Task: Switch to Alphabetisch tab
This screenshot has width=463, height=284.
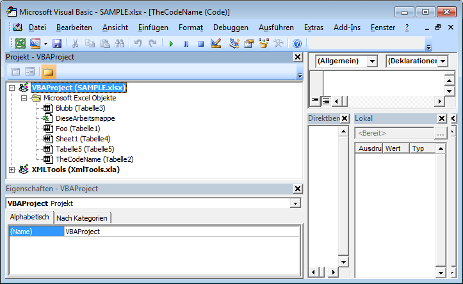Action: (x=29, y=217)
